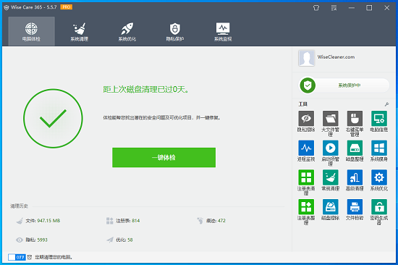This screenshot has width=398, height=265.
Task: Click the wrench icon beside 工具 heading
Action: click(x=386, y=104)
